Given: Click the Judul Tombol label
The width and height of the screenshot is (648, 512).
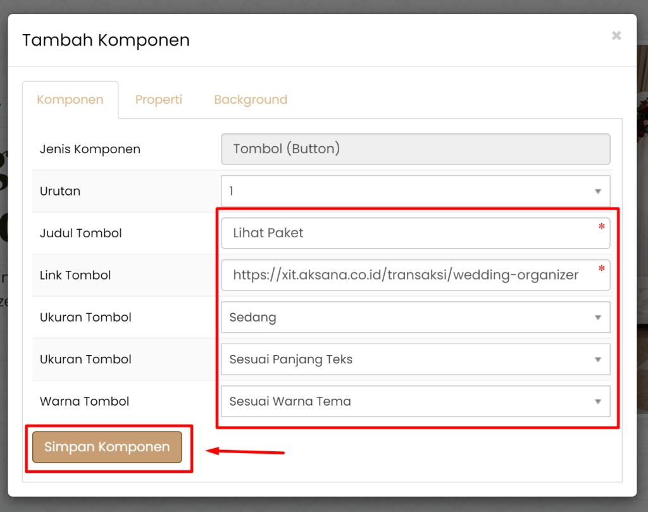Looking at the screenshot, I should (x=81, y=234).
